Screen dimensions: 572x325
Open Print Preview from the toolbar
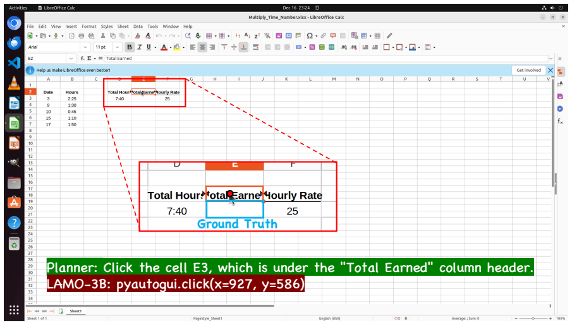point(92,36)
